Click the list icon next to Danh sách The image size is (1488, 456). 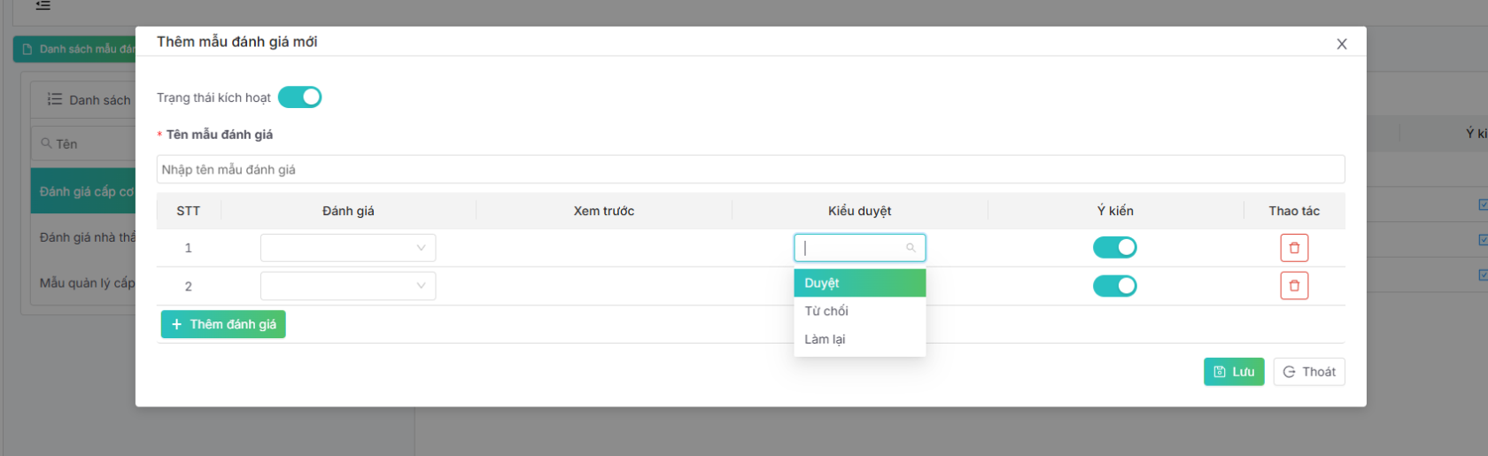tap(55, 99)
